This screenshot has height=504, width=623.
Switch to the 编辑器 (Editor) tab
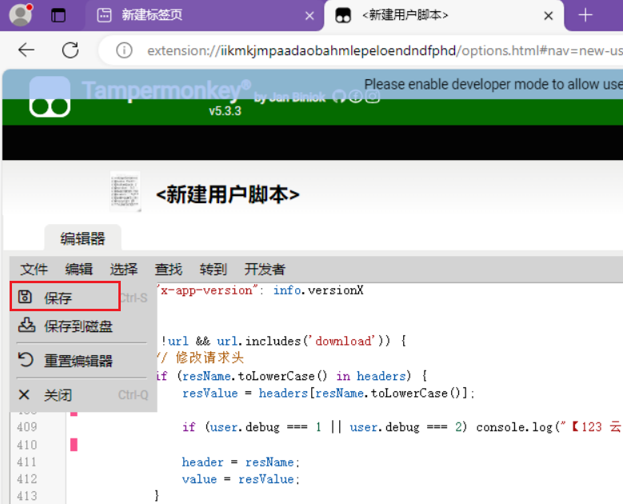click(x=83, y=238)
